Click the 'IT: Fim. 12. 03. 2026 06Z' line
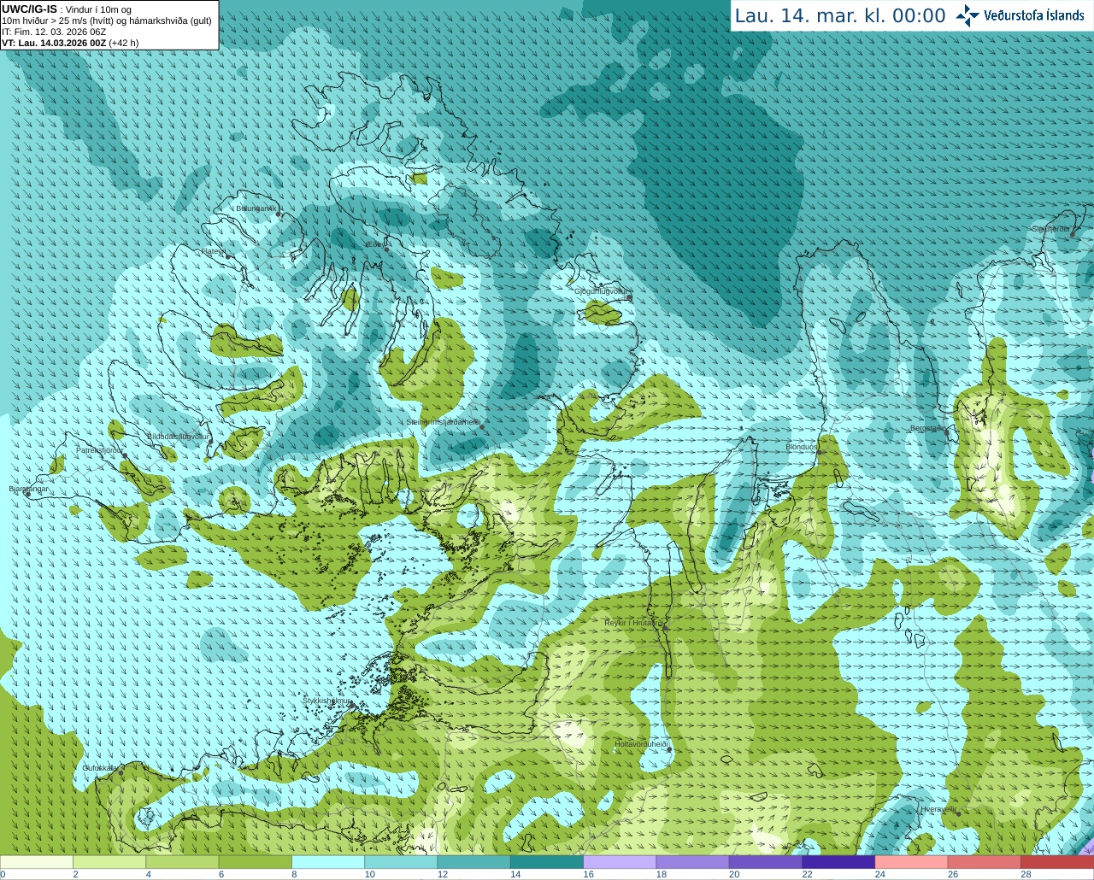The width and height of the screenshot is (1094, 880). coord(54,32)
